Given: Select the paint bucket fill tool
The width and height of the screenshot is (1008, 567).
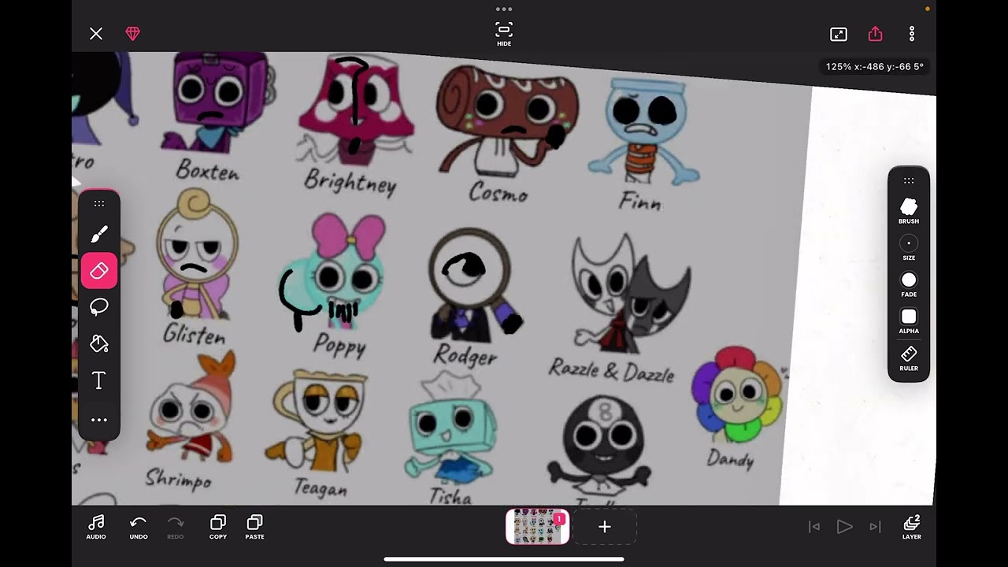Looking at the screenshot, I should [99, 344].
